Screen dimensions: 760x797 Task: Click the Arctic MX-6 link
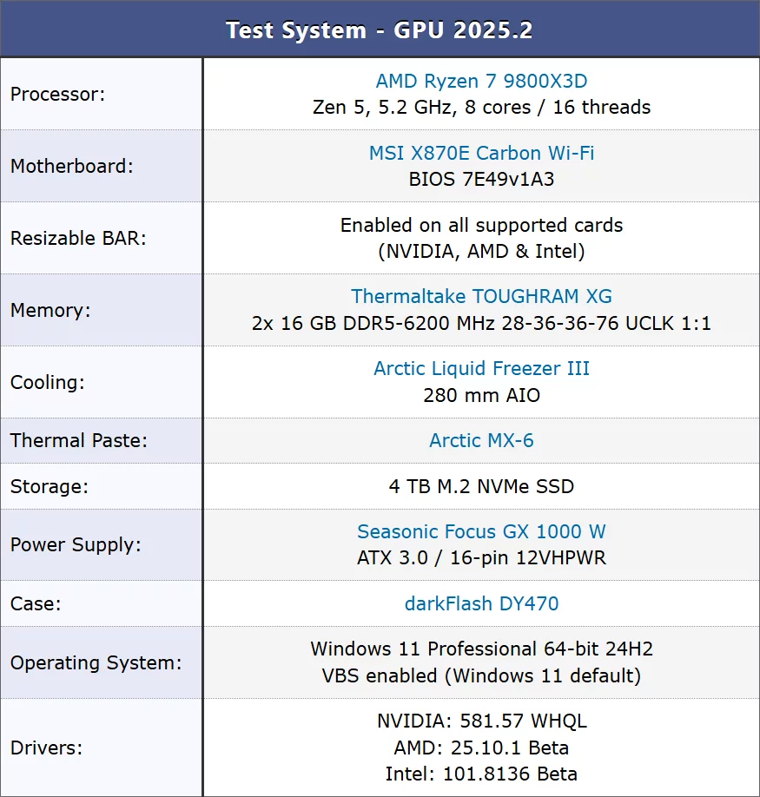(481, 441)
